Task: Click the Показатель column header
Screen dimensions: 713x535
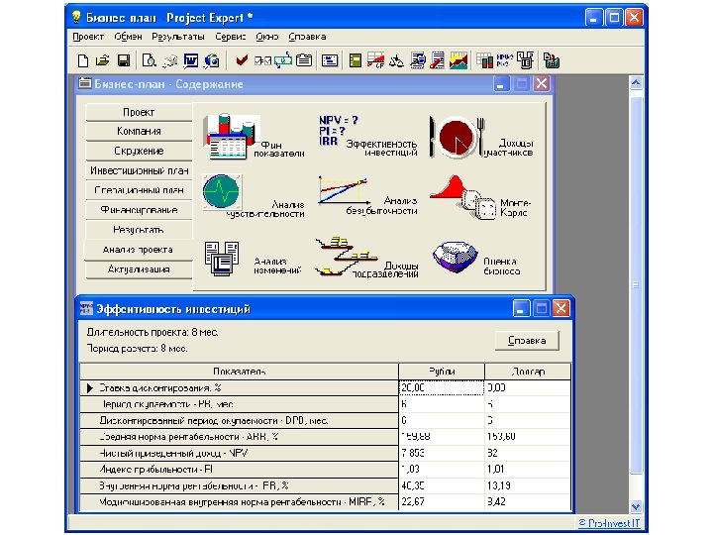Action: coord(240,372)
